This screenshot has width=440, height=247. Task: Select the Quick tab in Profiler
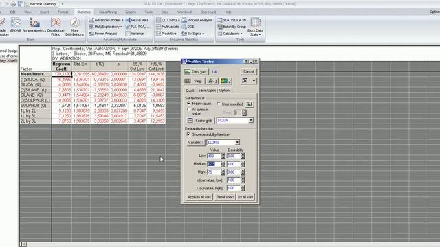coord(190,91)
